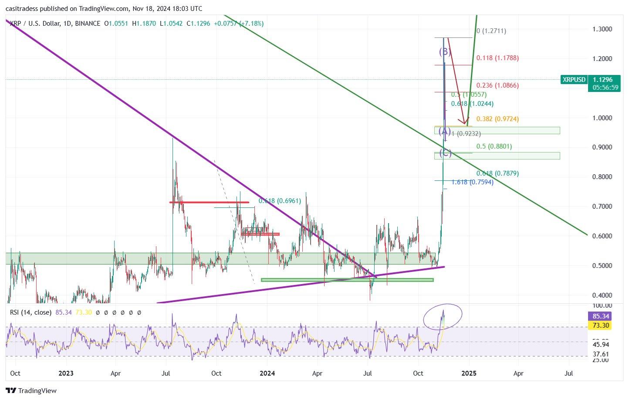This screenshot has width=629, height=400.
Task: Select the (A) wave label
Action: (x=445, y=131)
